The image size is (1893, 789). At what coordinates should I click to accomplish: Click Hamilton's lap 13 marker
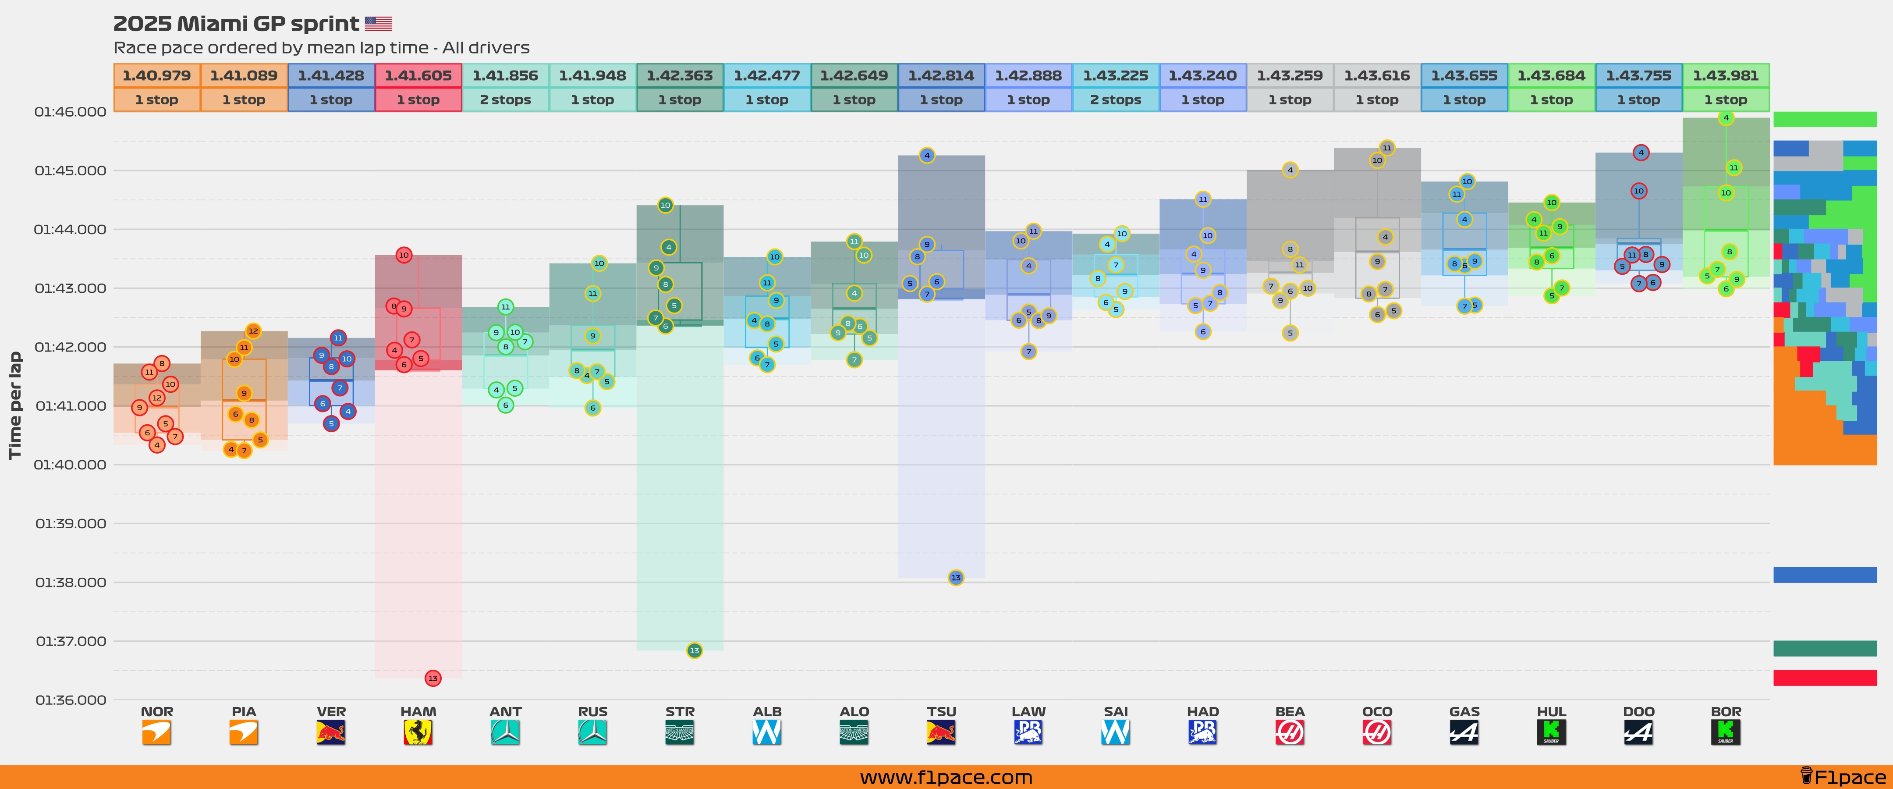(x=433, y=678)
